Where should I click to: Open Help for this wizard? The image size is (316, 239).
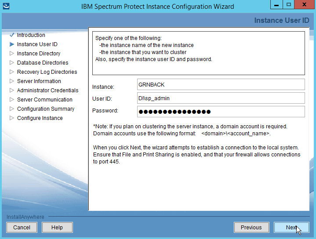[x=57, y=228]
